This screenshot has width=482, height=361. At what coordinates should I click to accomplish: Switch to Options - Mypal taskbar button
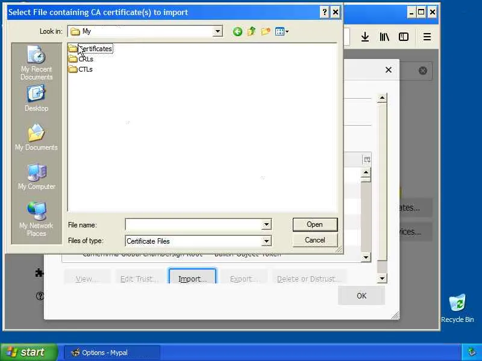112,353
